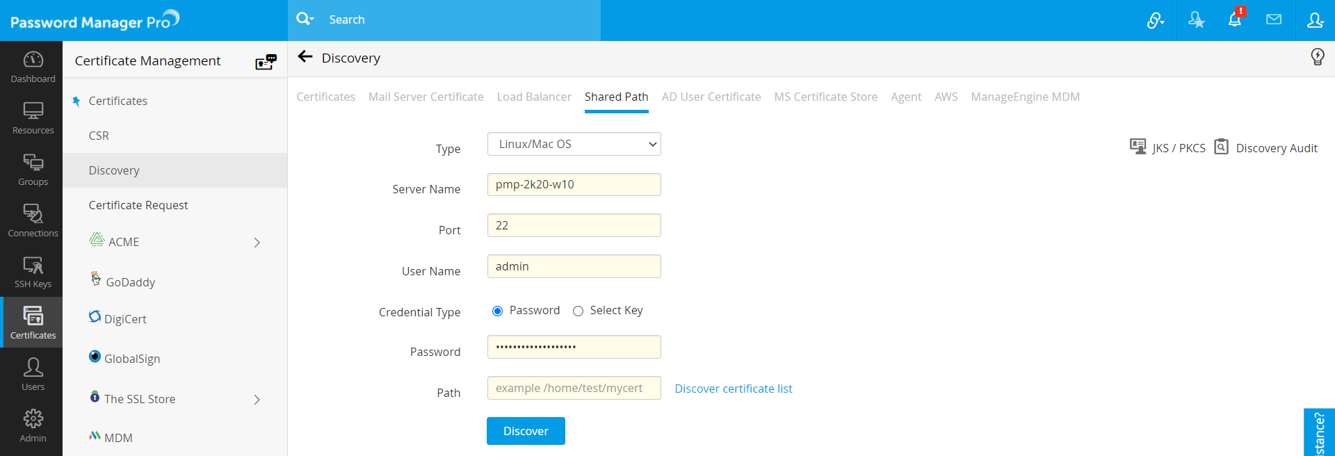1335x456 pixels.
Task: Choose the Select Key radio option
Action: click(x=578, y=311)
